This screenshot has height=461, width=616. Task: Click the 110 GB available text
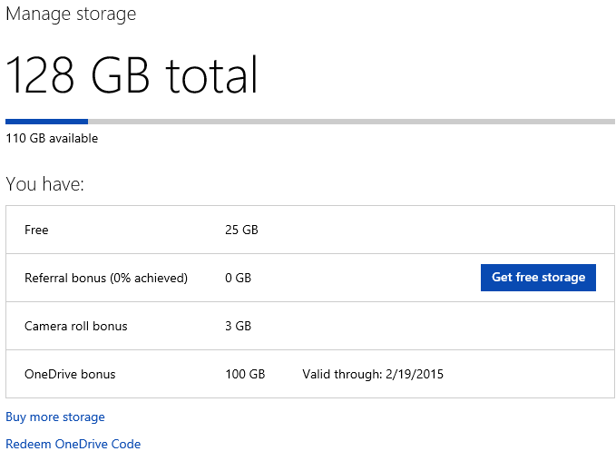52,138
